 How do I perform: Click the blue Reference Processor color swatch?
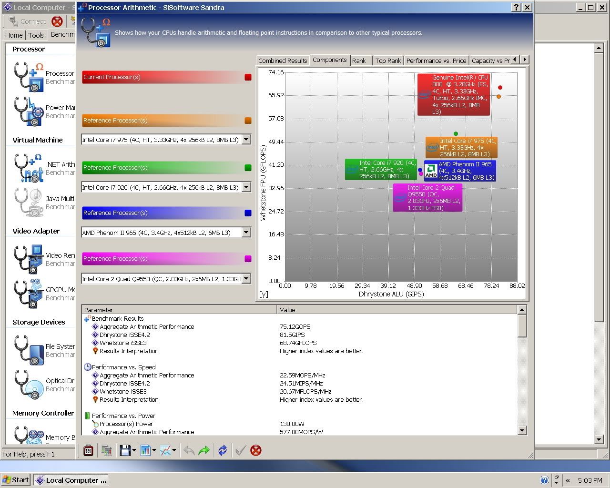248,213
